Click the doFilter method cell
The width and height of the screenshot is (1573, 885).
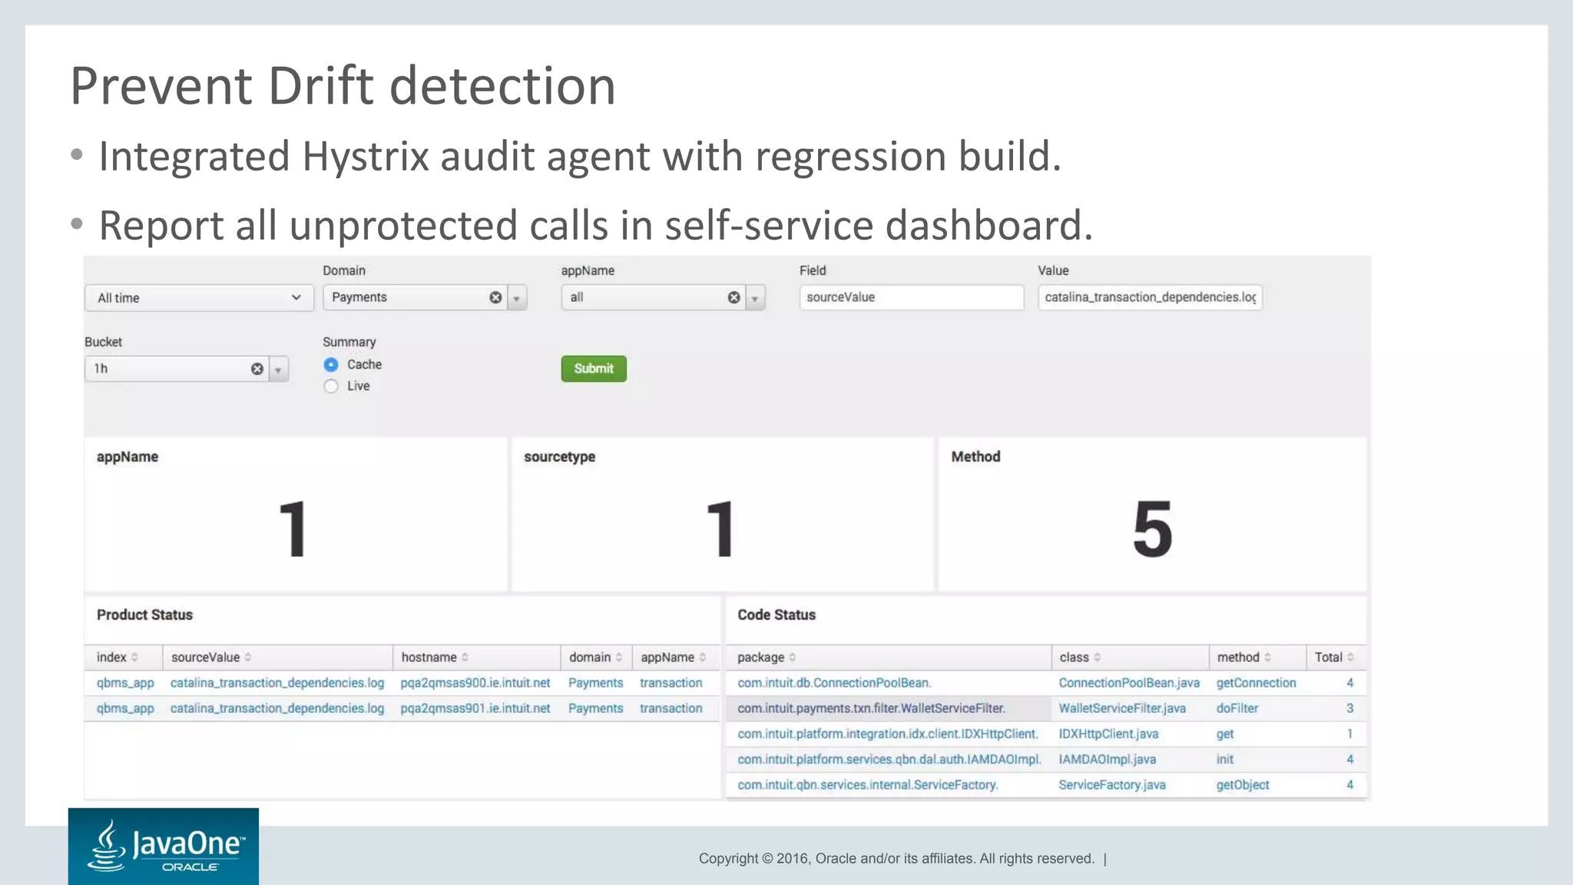pos(1237,708)
